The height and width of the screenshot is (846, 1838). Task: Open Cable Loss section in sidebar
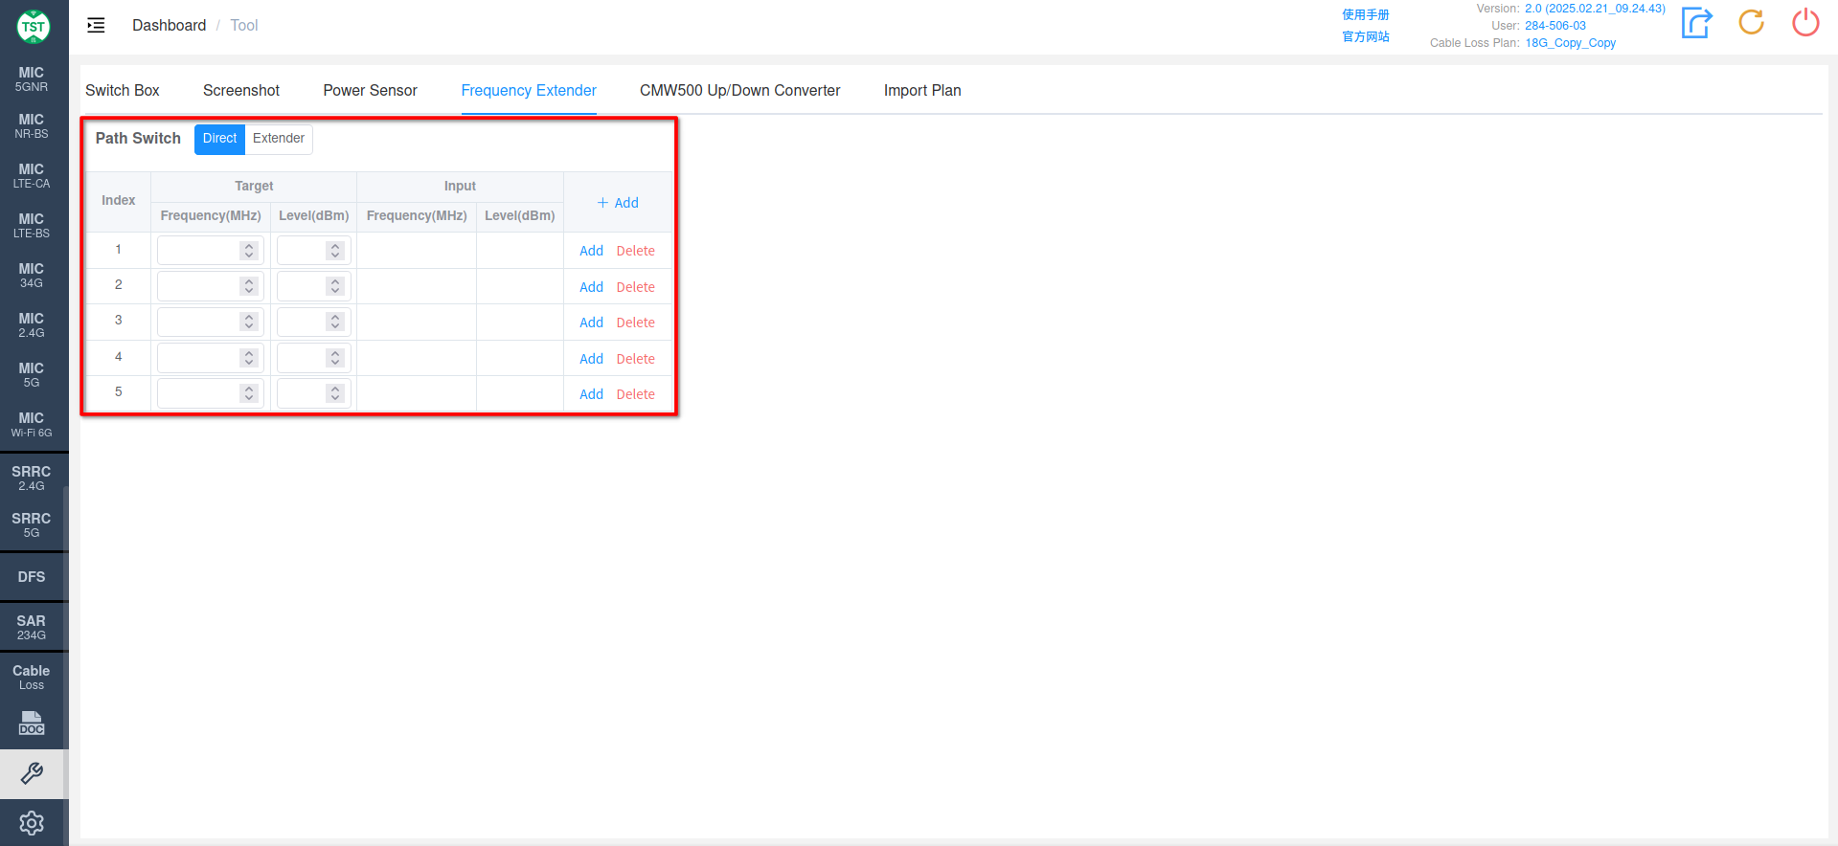pos(32,678)
